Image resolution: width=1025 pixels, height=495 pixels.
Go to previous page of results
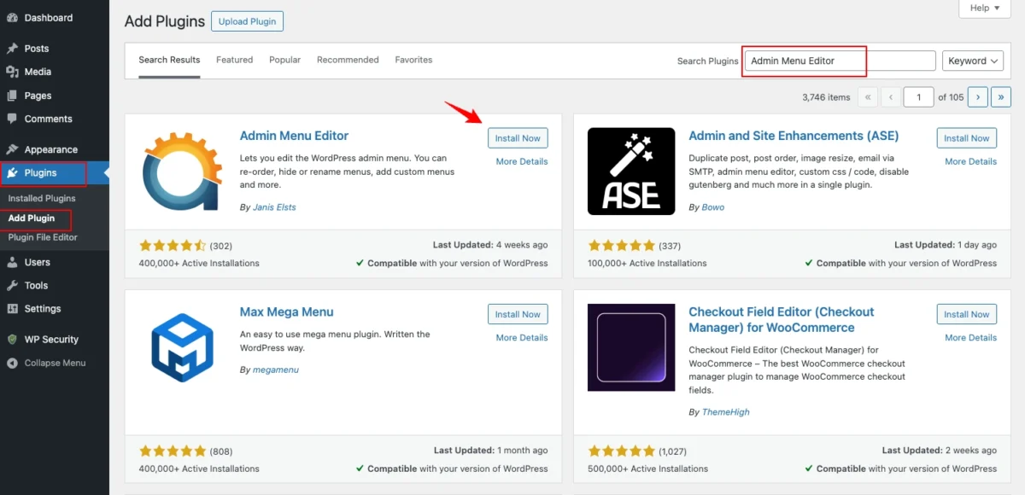coord(890,96)
